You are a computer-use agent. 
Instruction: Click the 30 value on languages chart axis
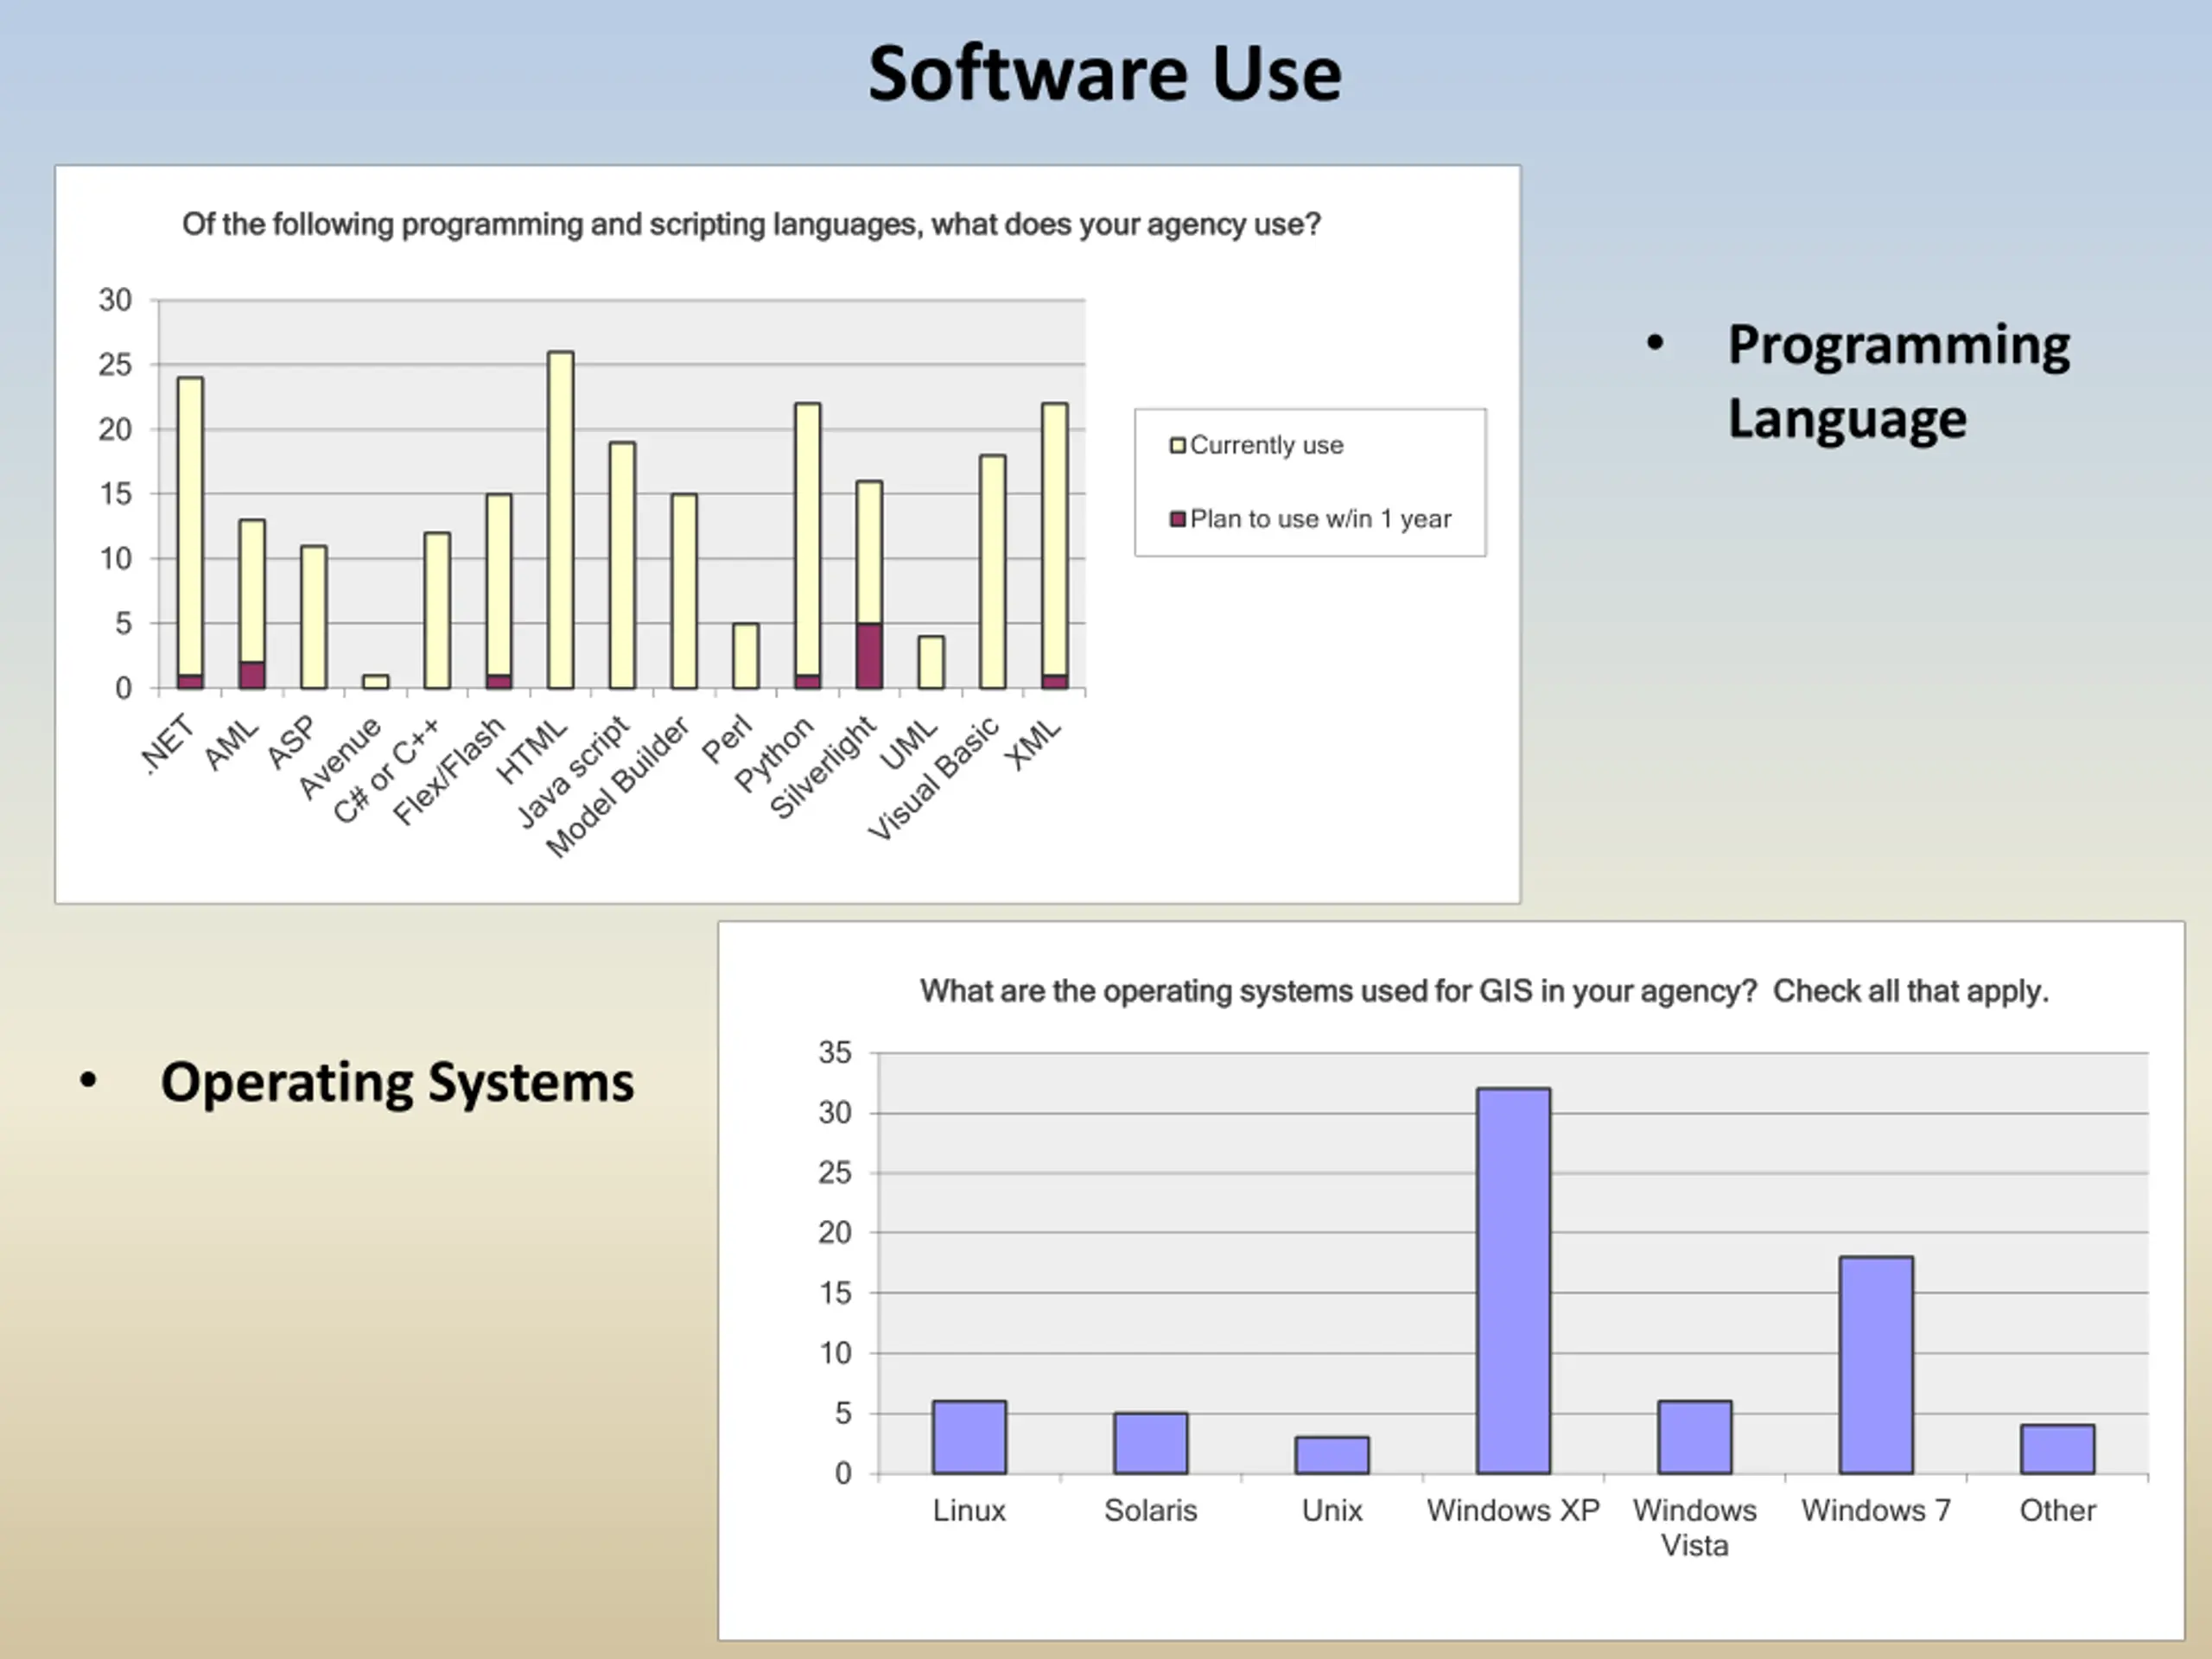click(115, 300)
